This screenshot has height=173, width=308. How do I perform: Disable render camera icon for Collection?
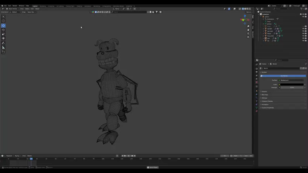click(305, 14)
